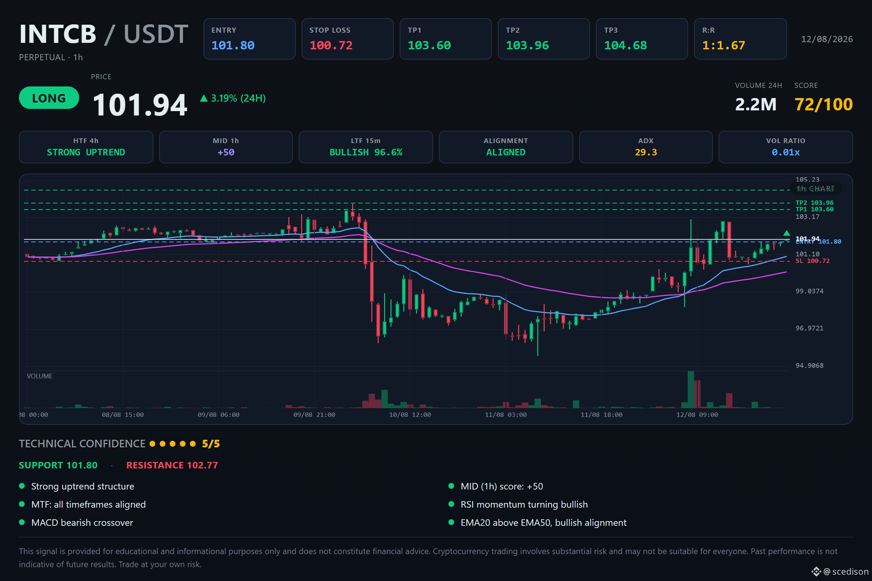Click the green arrow marker above current price
Screen dimensions: 872x581
[786, 233]
